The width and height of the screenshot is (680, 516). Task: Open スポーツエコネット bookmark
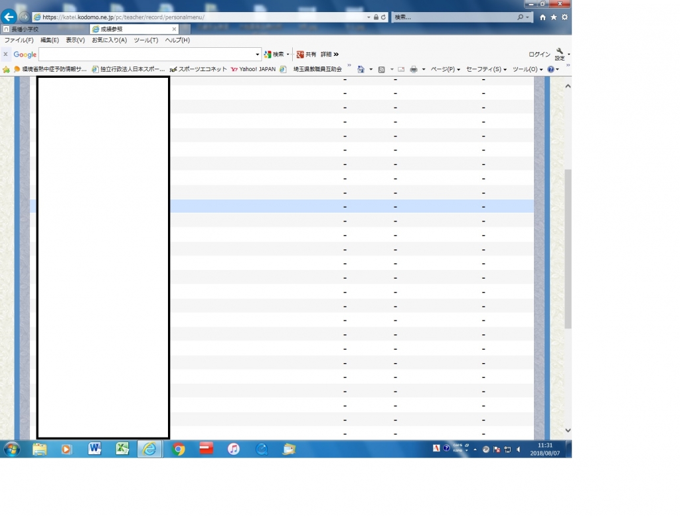[198, 69]
